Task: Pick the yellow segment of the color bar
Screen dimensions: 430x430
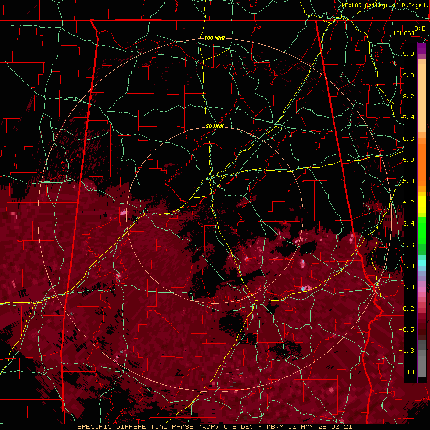Action: (x=422, y=204)
